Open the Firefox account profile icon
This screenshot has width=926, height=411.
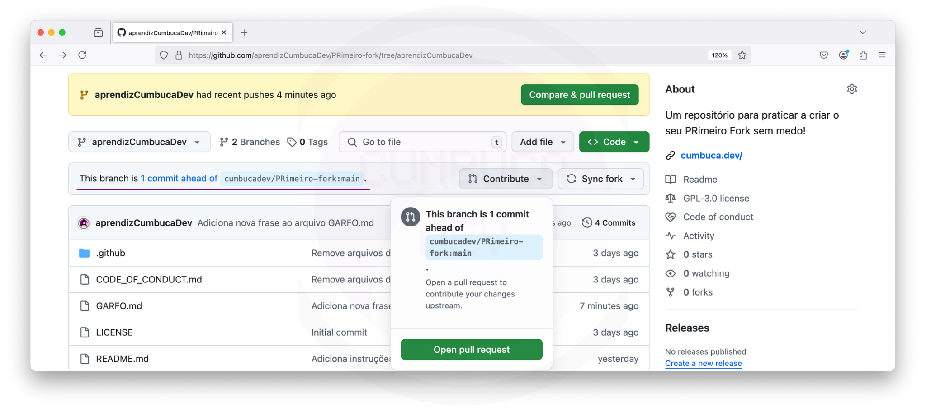(843, 55)
